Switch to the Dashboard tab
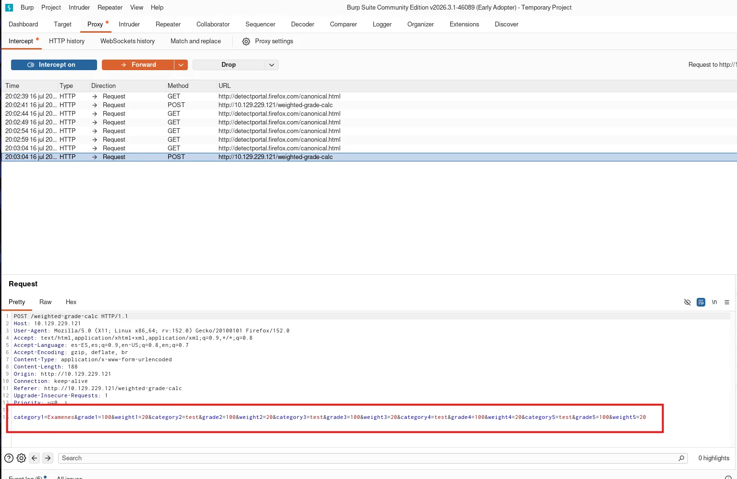 tap(23, 25)
